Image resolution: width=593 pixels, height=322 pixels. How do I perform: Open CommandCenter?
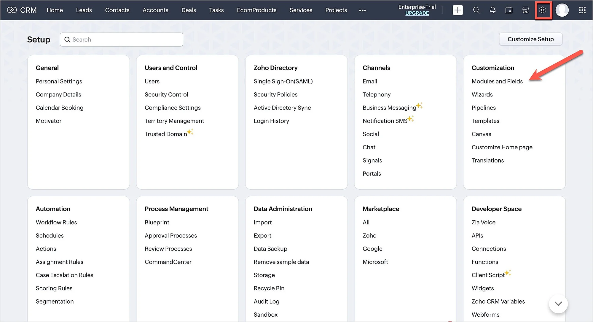point(168,262)
